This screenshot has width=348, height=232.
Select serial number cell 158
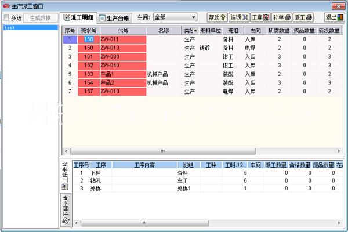pyautogui.click(x=89, y=39)
